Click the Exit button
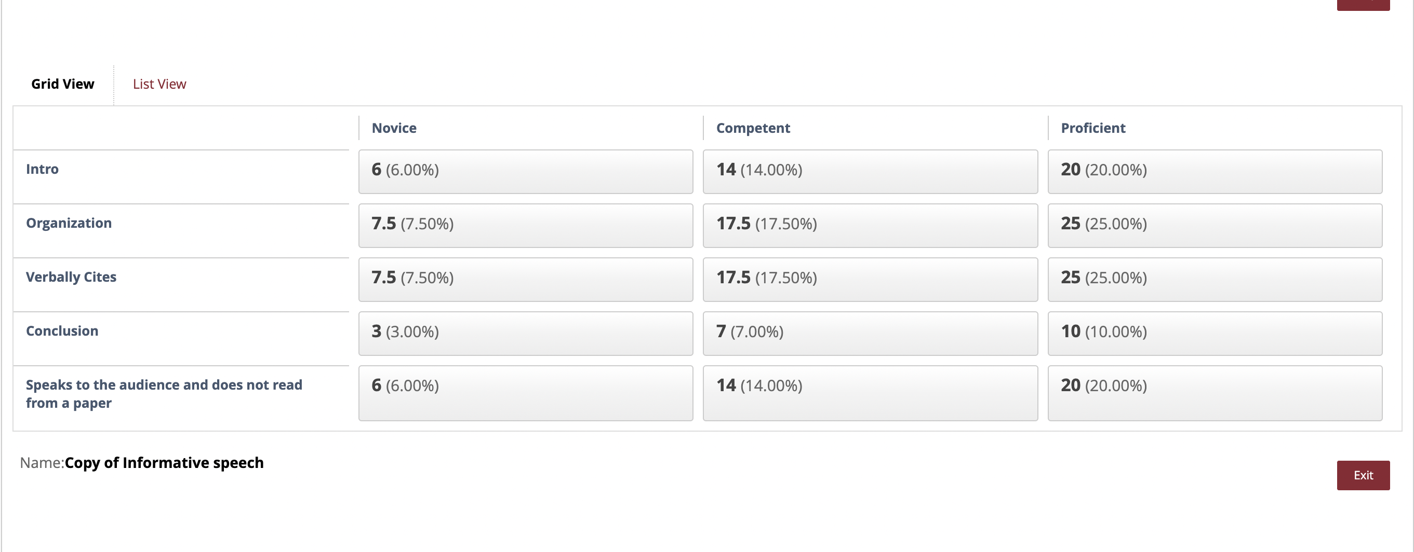This screenshot has height=552, width=1414. 1363,475
